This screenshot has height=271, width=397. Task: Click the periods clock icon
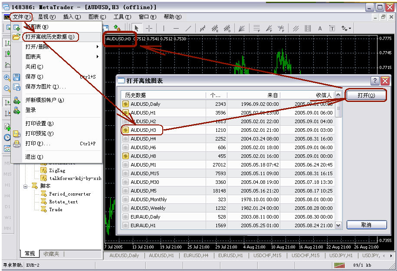pyautogui.click(x=7, y=137)
